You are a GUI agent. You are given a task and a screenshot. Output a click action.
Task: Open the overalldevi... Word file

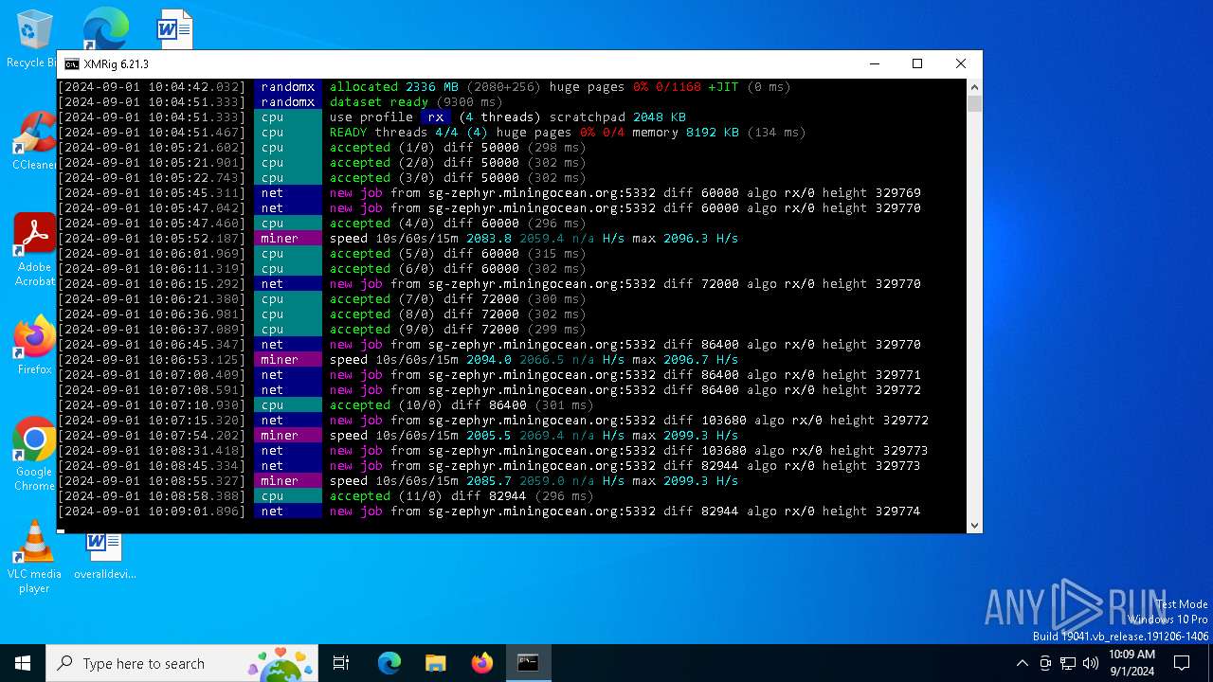pos(104,554)
